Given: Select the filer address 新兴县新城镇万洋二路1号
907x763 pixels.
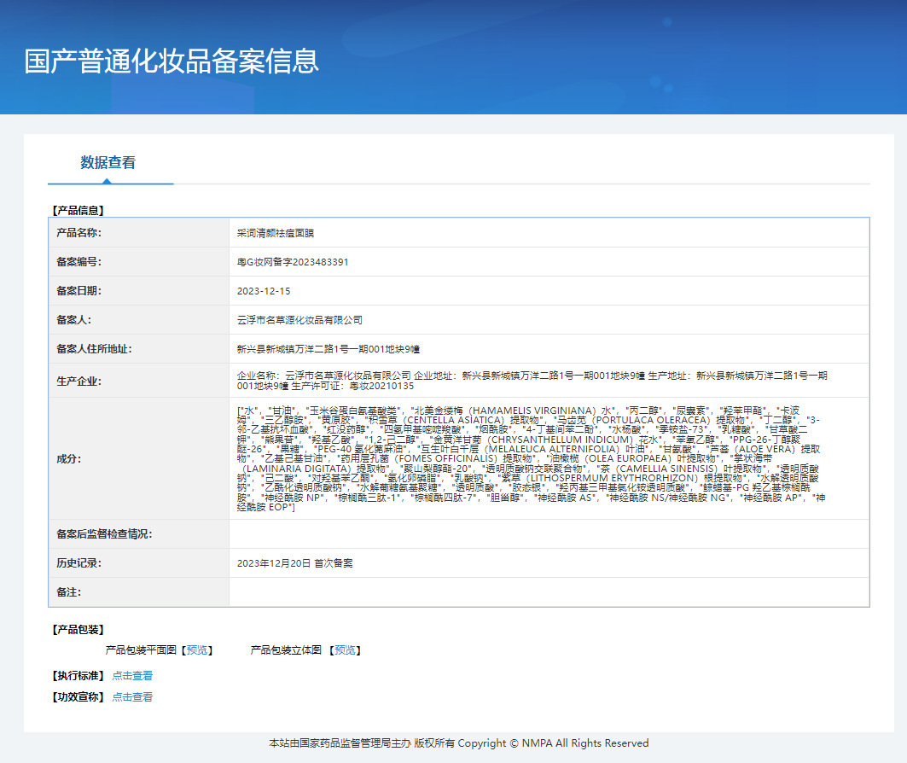Looking at the screenshot, I should click(328, 349).
